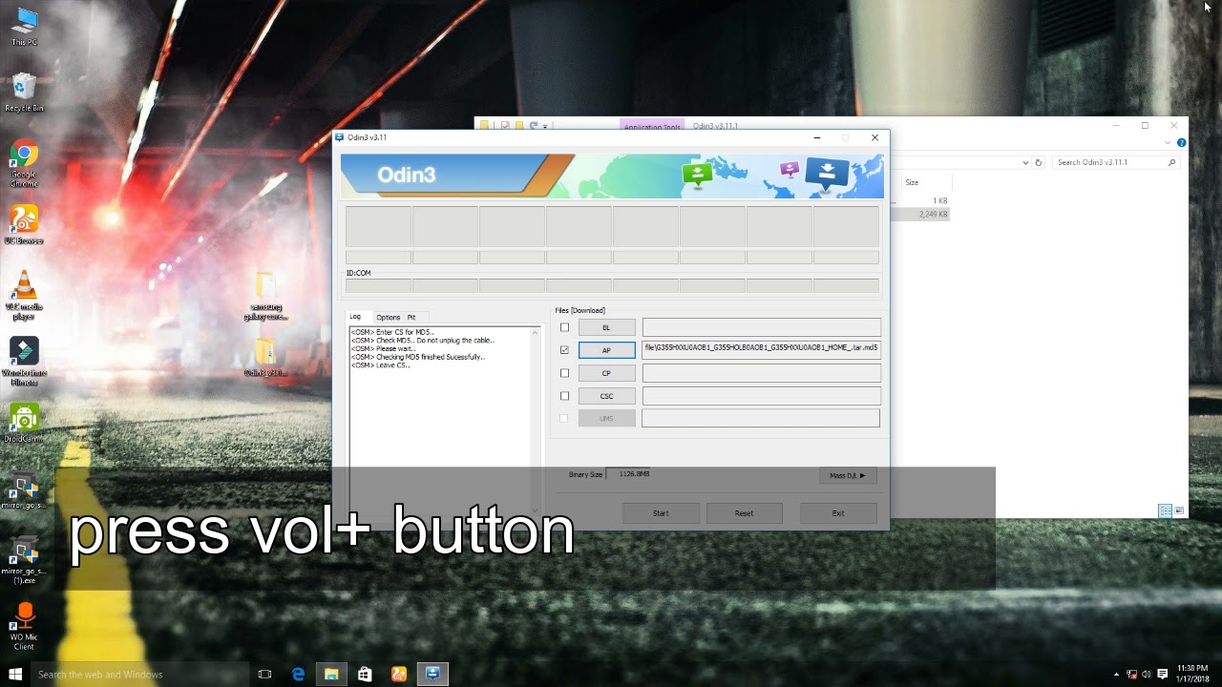Launch UC Browser desktop shortcut
This screenshot has height=687, width=1222.
click(24, 225)
